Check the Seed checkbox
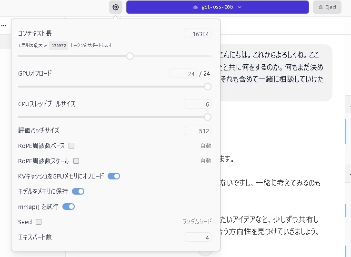This screenshot has height=257, width=351. point(39,222)
